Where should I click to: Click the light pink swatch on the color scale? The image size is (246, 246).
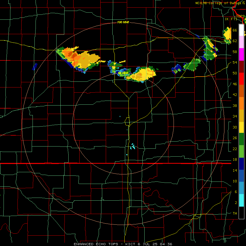(241, 42)
